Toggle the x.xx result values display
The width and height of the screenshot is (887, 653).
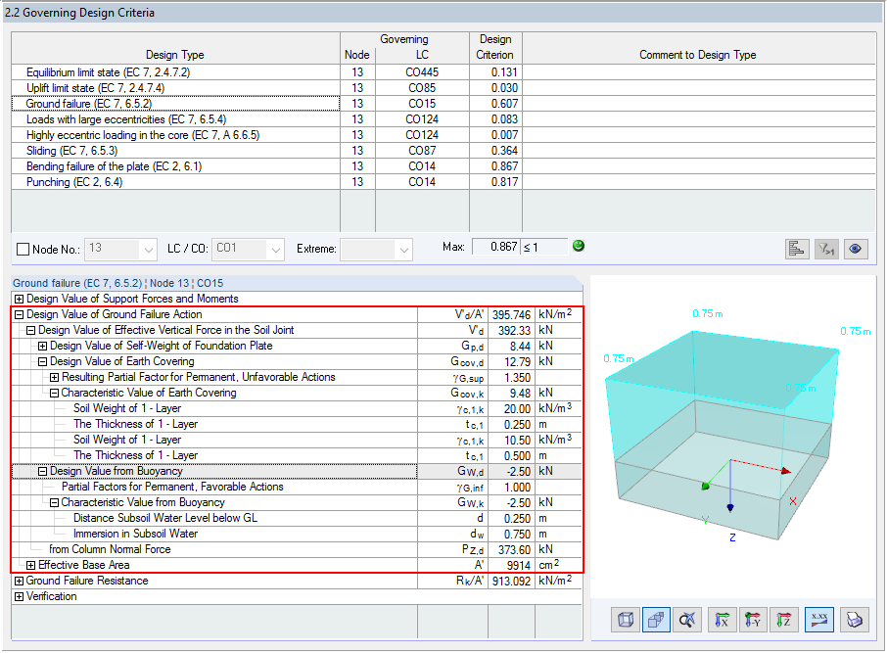click(x=819, y=620)
